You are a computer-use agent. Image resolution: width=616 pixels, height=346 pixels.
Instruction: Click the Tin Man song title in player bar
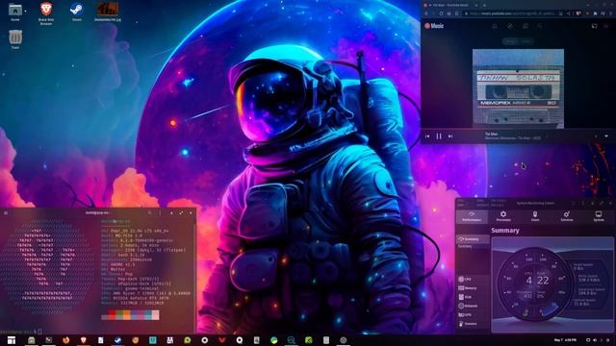click(491, 135)
